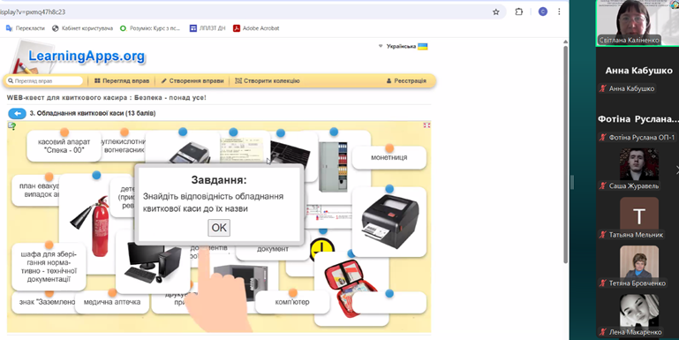Select Створити колекцію menu item
Image resolution: width=679 pixels, height=340 pixels.
pos(268,81)
